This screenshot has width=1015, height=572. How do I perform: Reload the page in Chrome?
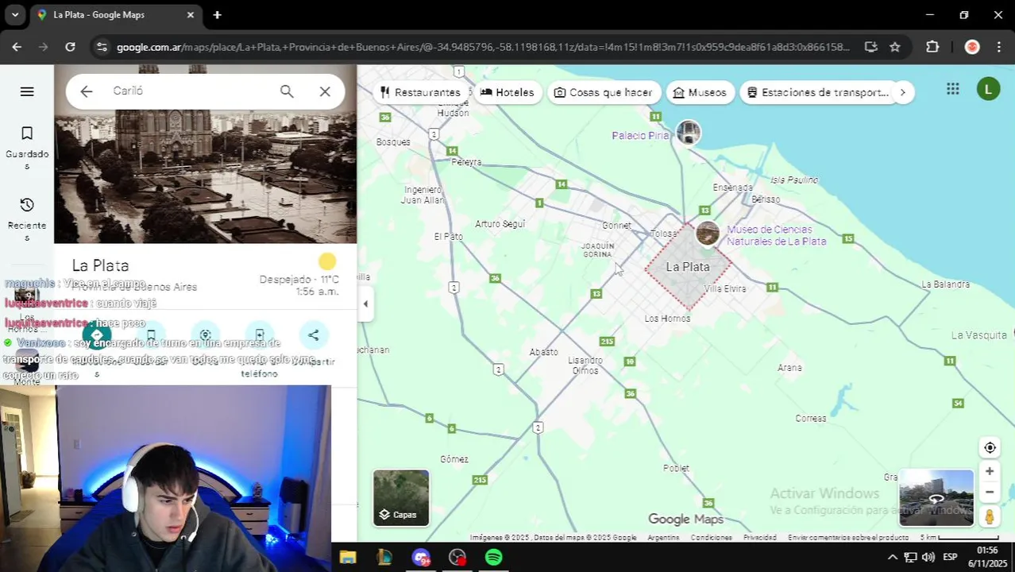[x=70, y=47]
